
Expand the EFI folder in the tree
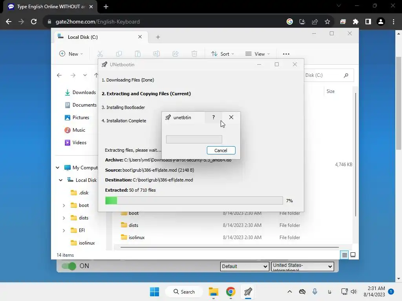coord(64,230)
